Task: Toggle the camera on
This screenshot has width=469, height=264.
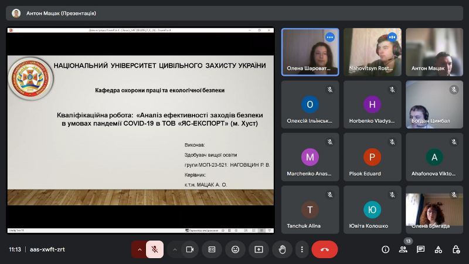Action: [x=189, y=249]
